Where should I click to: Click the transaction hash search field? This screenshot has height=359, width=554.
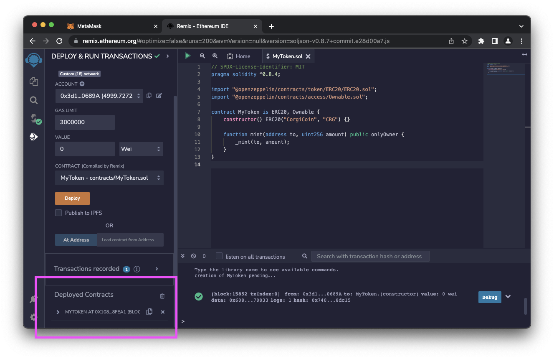click(370, 256)
